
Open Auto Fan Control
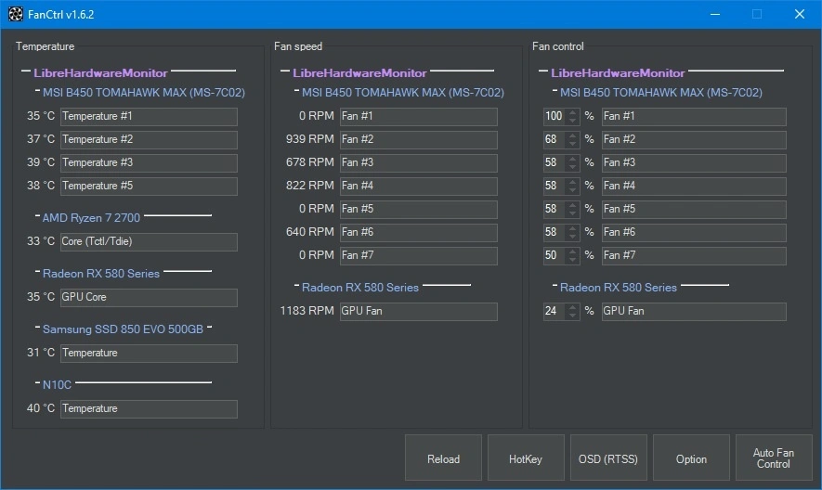coord(774,458)
